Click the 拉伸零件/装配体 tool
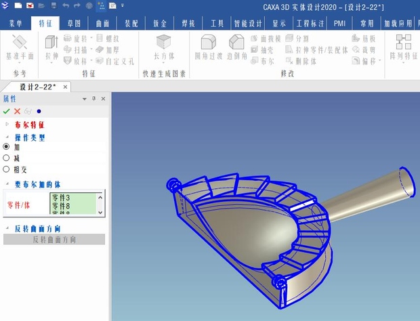 [316, 50]
